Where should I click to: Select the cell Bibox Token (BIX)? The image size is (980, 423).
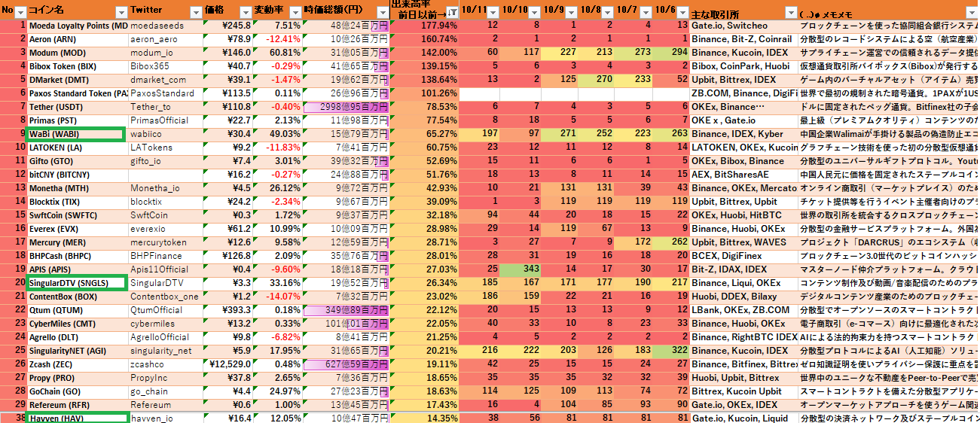tap(78, 66)
